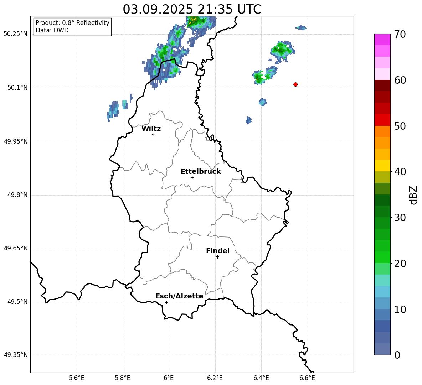Click the colorbar tick label 0

click(x=397, y=355)
